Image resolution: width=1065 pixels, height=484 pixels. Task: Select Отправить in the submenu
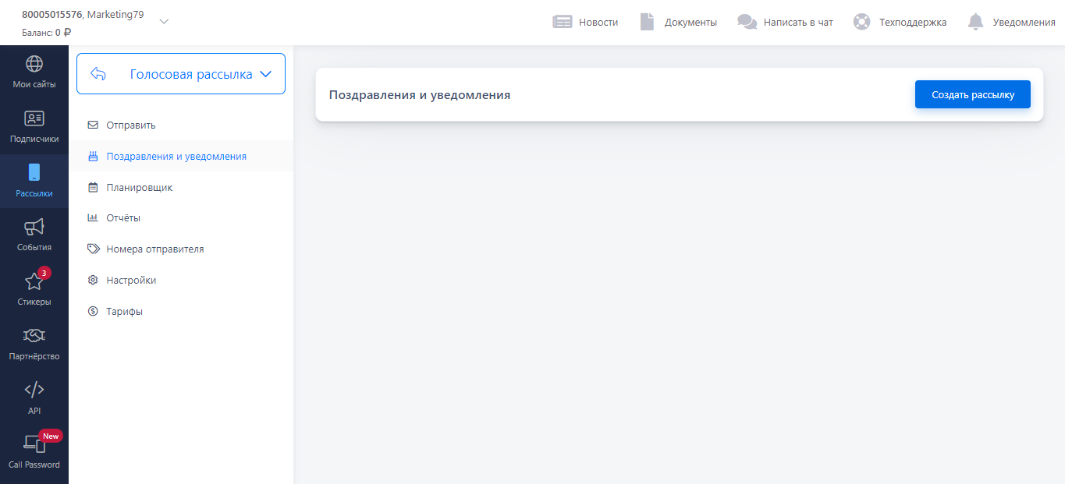tap(131, 125)
